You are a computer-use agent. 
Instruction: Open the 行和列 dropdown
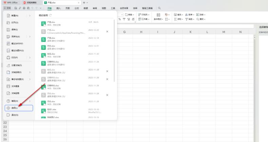[x=144, y=15]
